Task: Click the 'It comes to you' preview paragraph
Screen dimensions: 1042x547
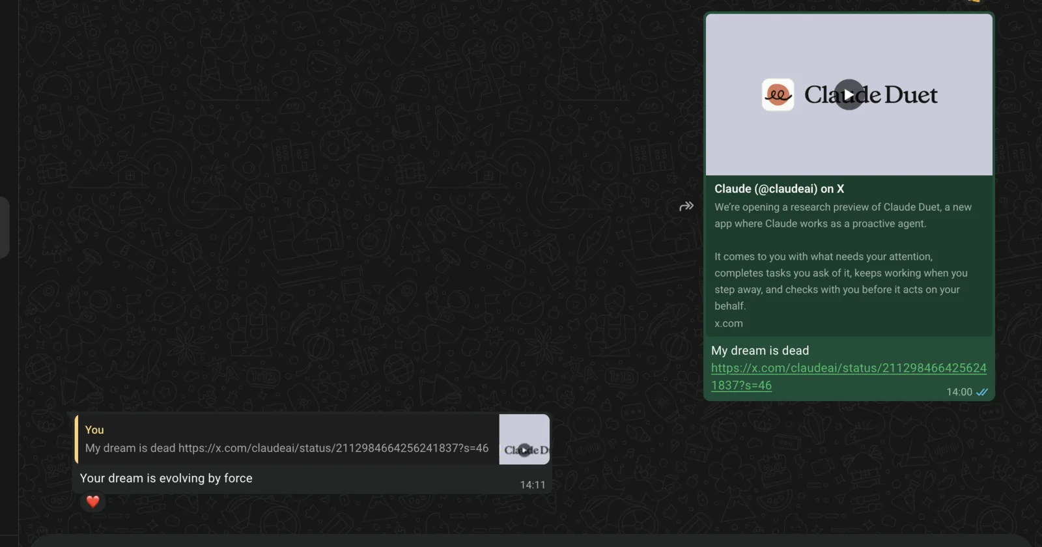Action: [x=841, y=281]
